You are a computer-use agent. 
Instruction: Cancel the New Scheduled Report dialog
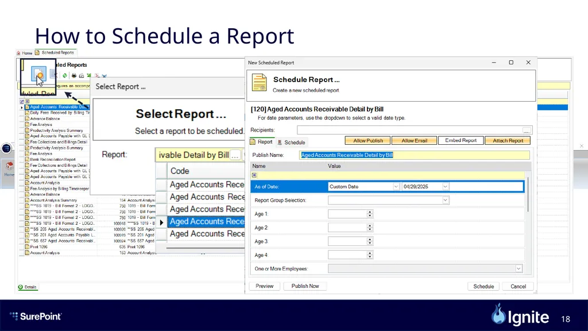coord(518,287)
